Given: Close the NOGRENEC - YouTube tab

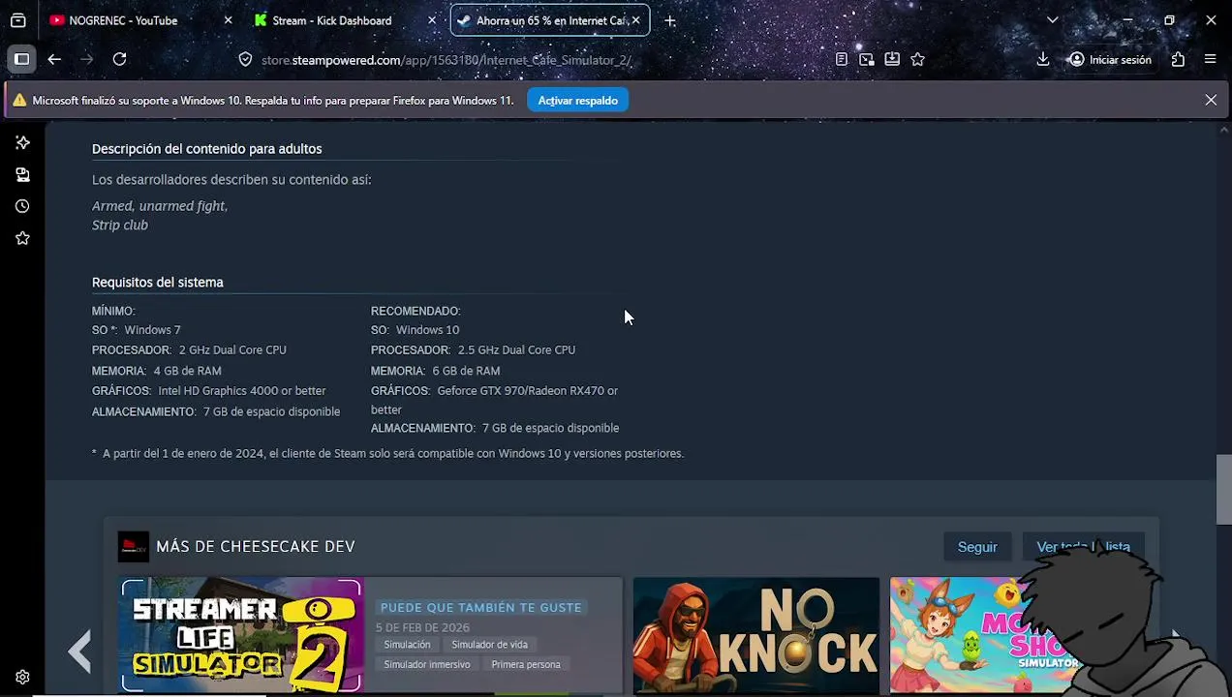Looking at the screenshot, I should (228, 20).
